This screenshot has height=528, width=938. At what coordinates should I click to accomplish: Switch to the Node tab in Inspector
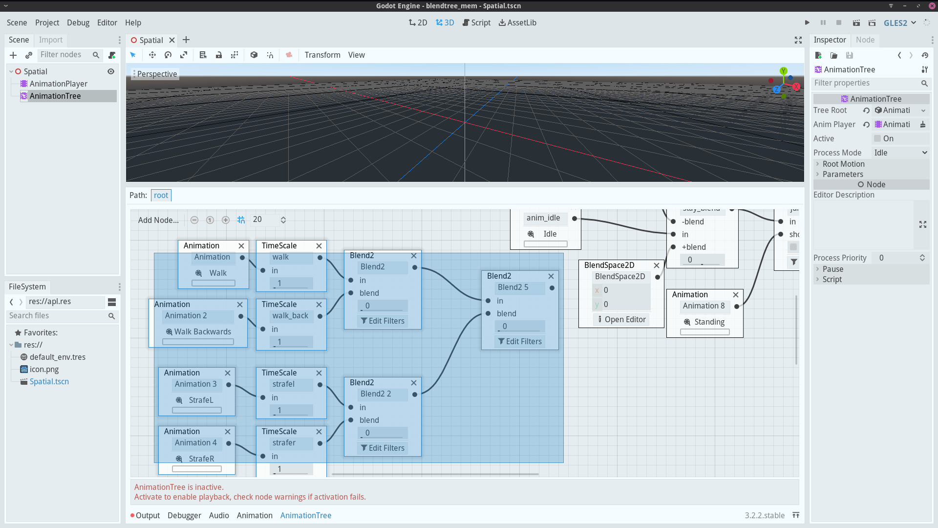coord(865,40)
